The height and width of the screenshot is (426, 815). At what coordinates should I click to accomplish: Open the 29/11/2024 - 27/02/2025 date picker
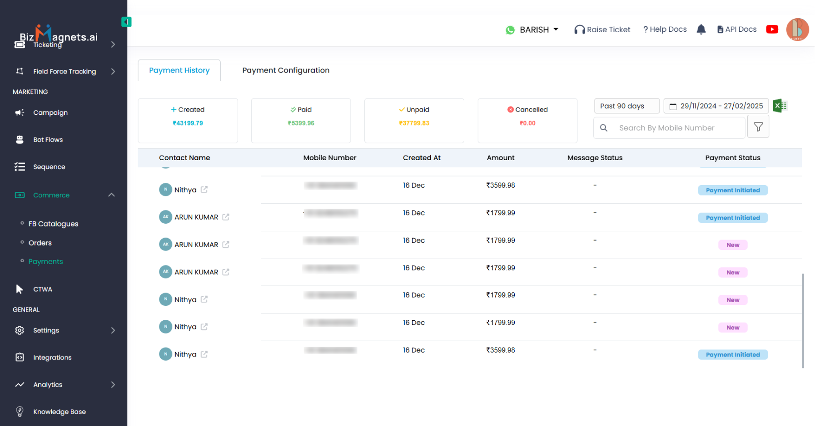tap(716, 106)
